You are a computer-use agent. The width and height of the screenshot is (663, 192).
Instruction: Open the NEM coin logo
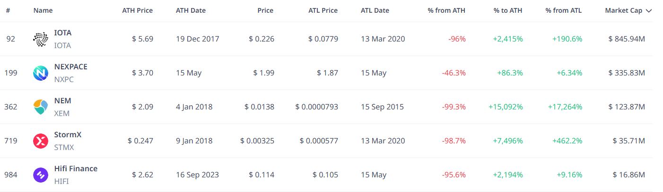pyautogui.click(x=40, y=107)
